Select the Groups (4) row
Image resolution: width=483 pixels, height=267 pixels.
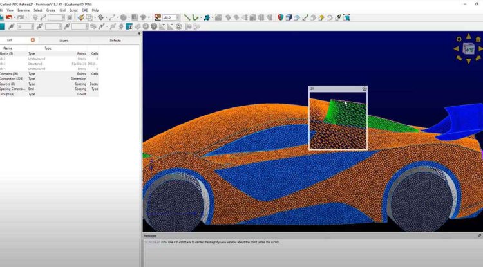(x=50, y=94)
